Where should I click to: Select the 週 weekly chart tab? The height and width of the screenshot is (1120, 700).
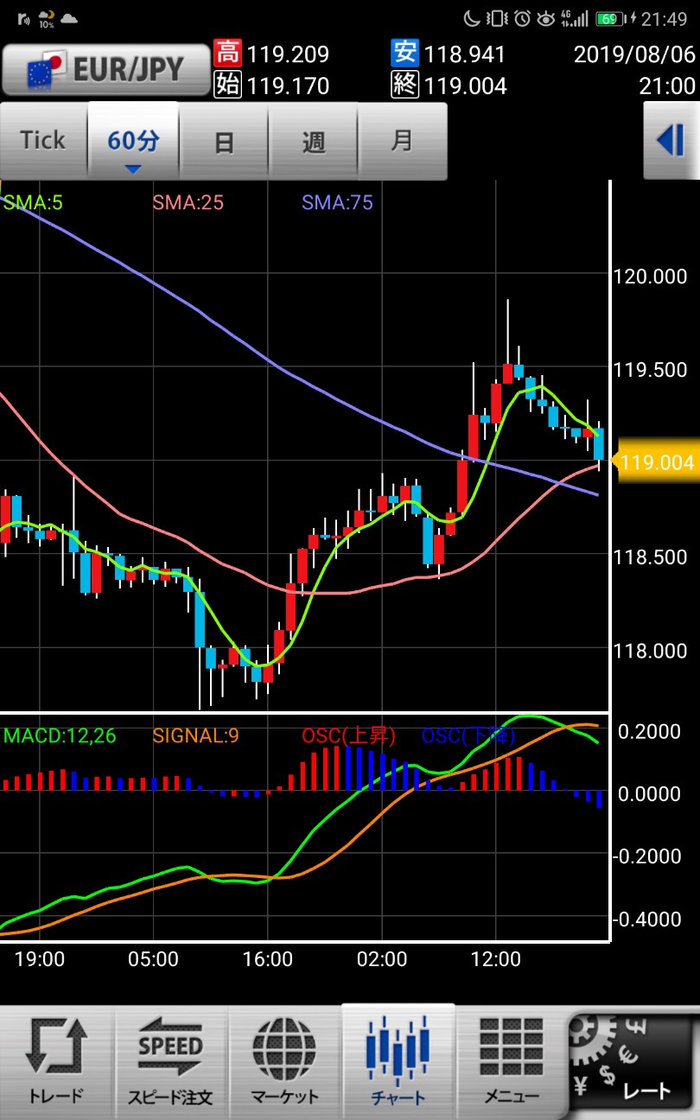(x=313, y=140)
